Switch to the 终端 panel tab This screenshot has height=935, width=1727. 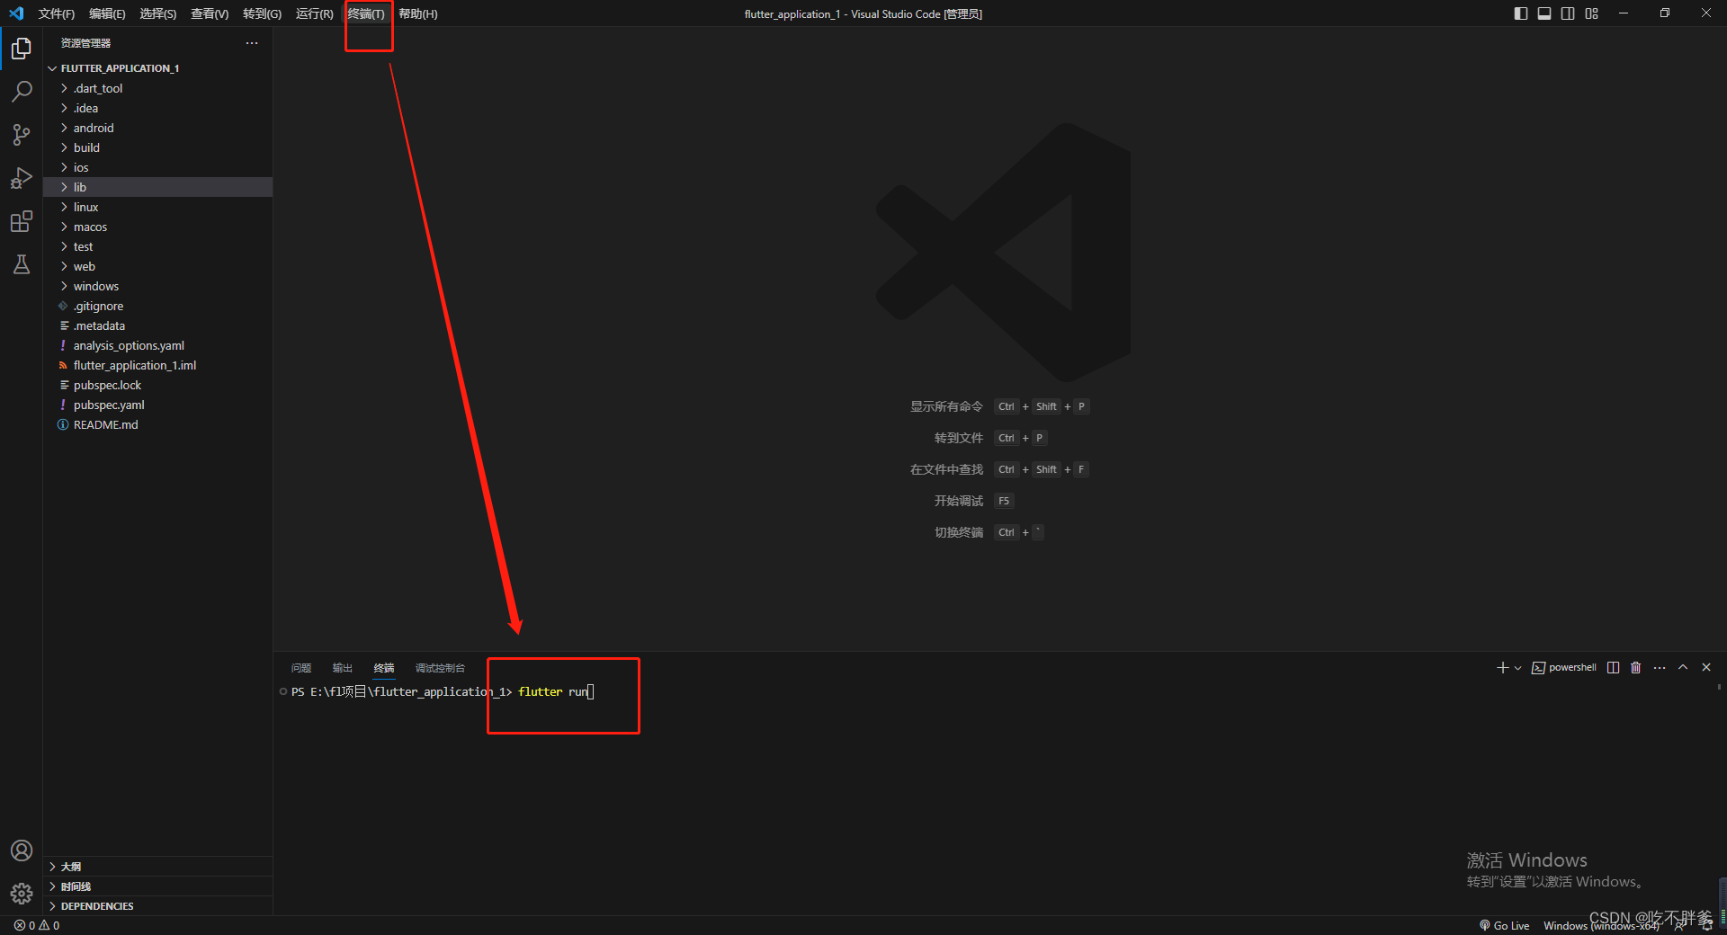pyautogui.click(x=384, y=668)
